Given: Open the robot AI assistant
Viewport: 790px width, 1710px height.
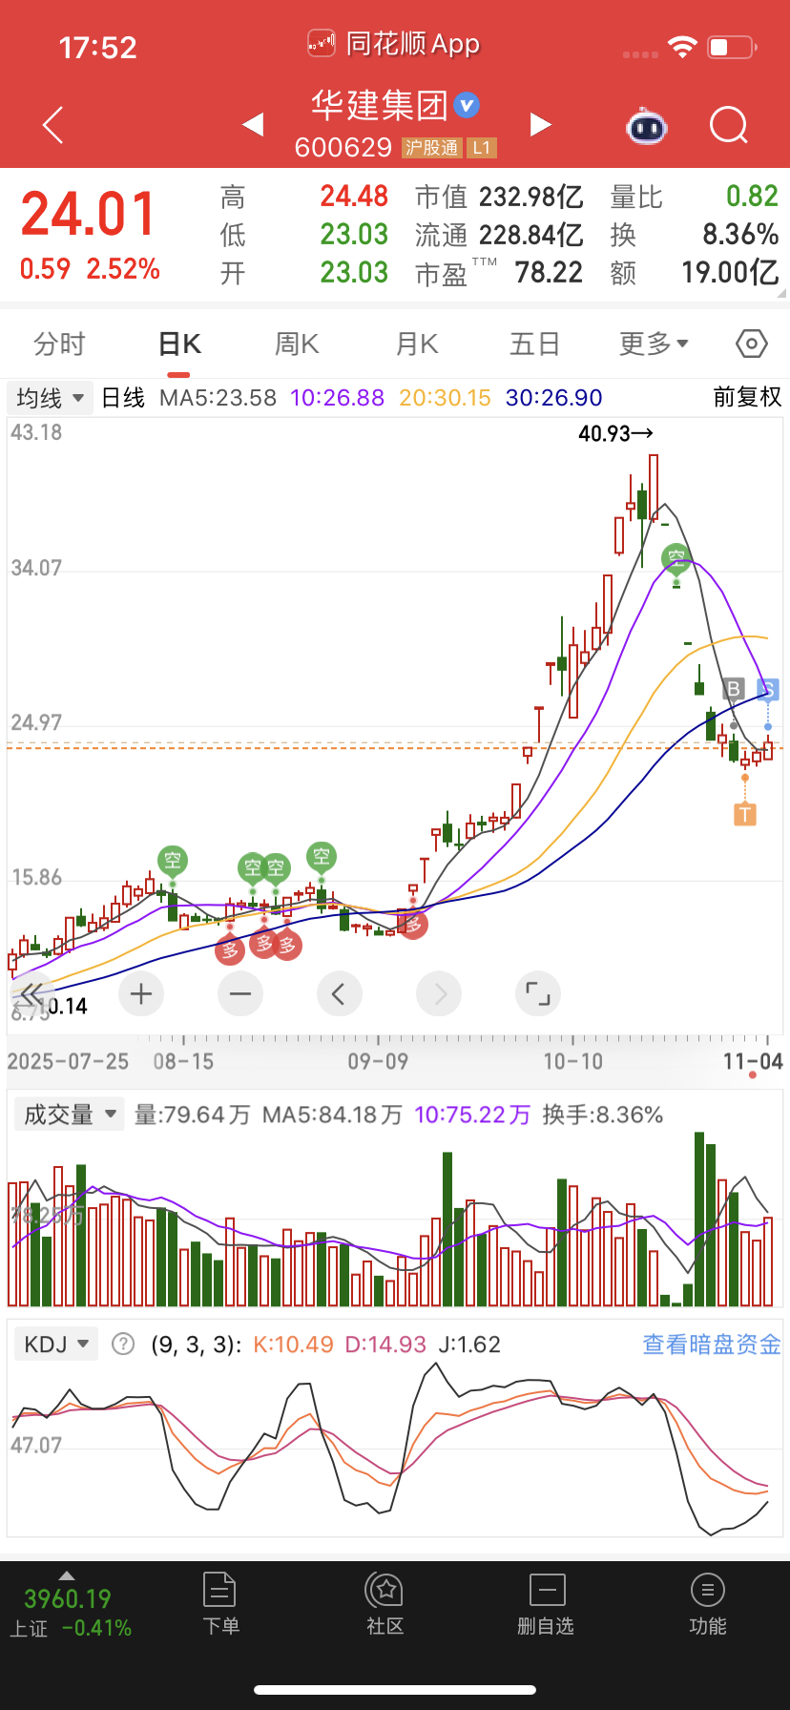Looking at the screenshot, I should 646,125.
